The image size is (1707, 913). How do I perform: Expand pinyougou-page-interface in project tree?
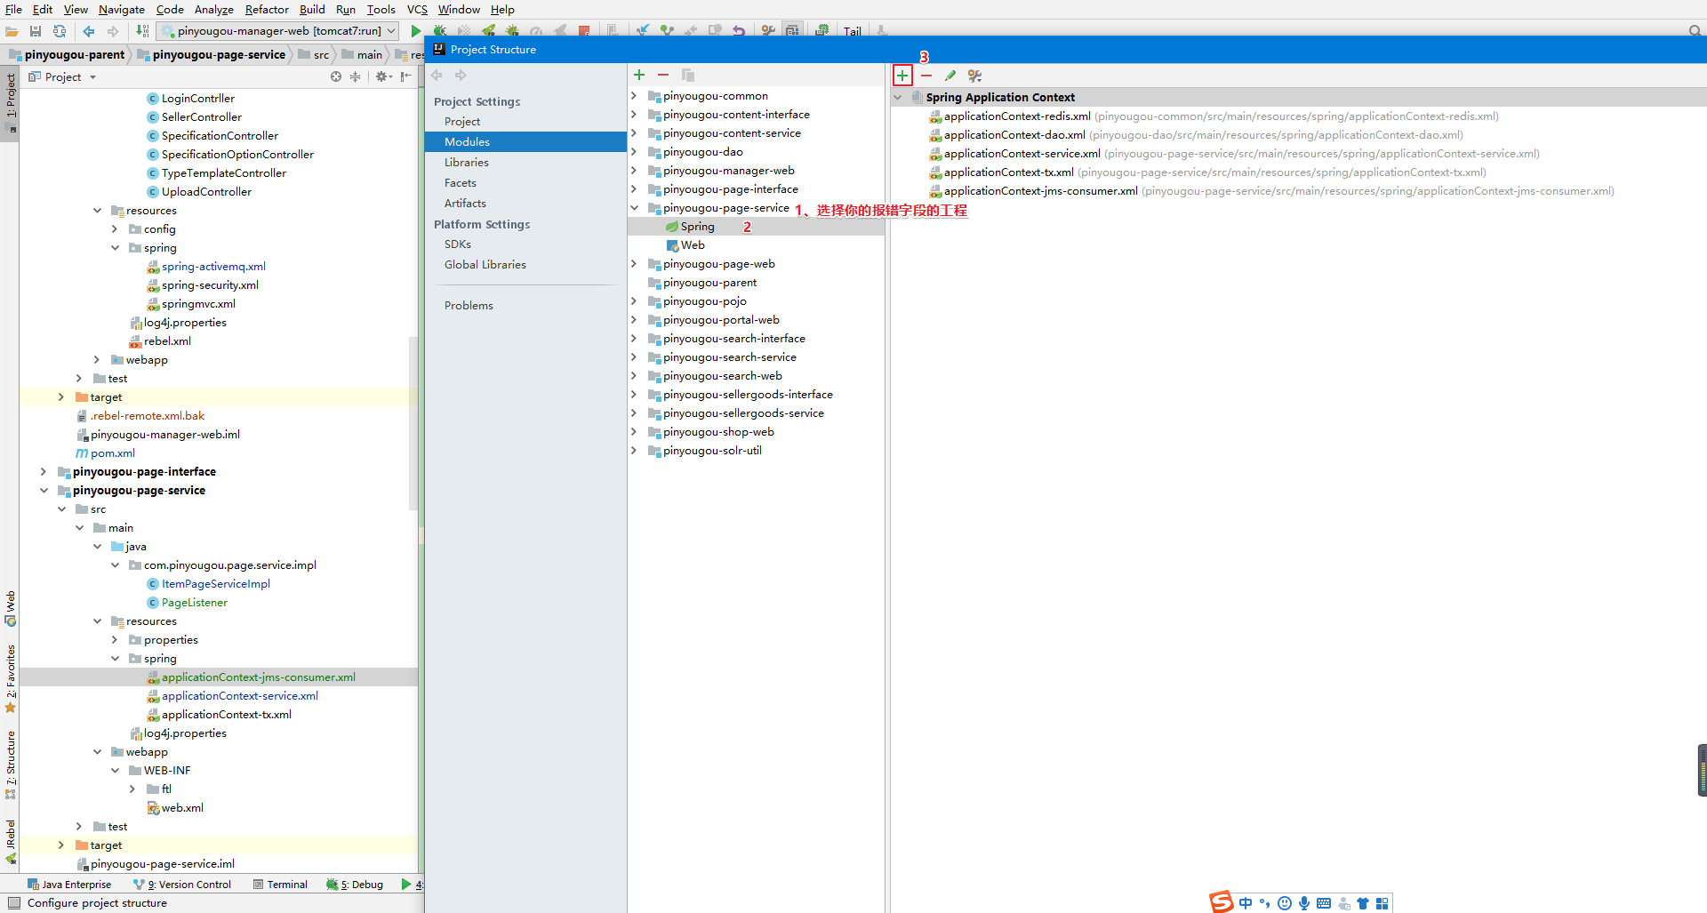(x=44, y=472)
